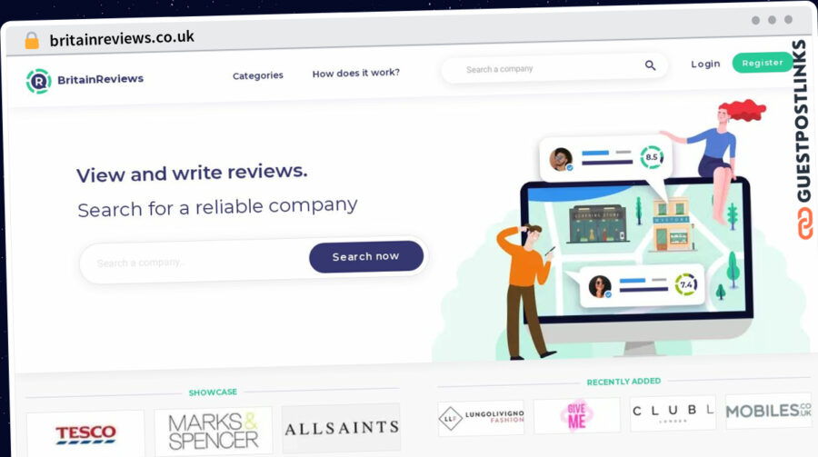The height and width of the screenshot is (457, 818).
Task: Open How does it work? page
Action: coord(355,73)
